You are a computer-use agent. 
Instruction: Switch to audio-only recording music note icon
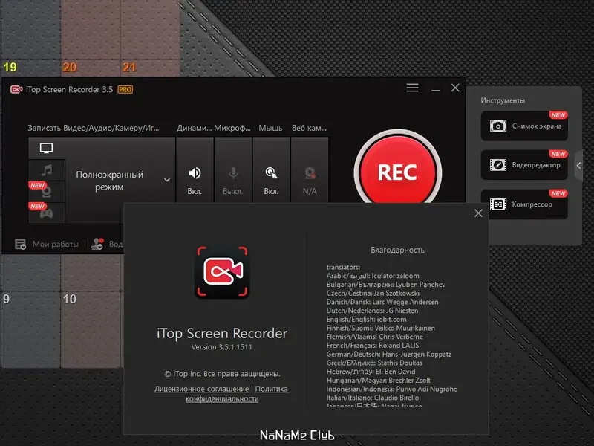pos(47,170)
